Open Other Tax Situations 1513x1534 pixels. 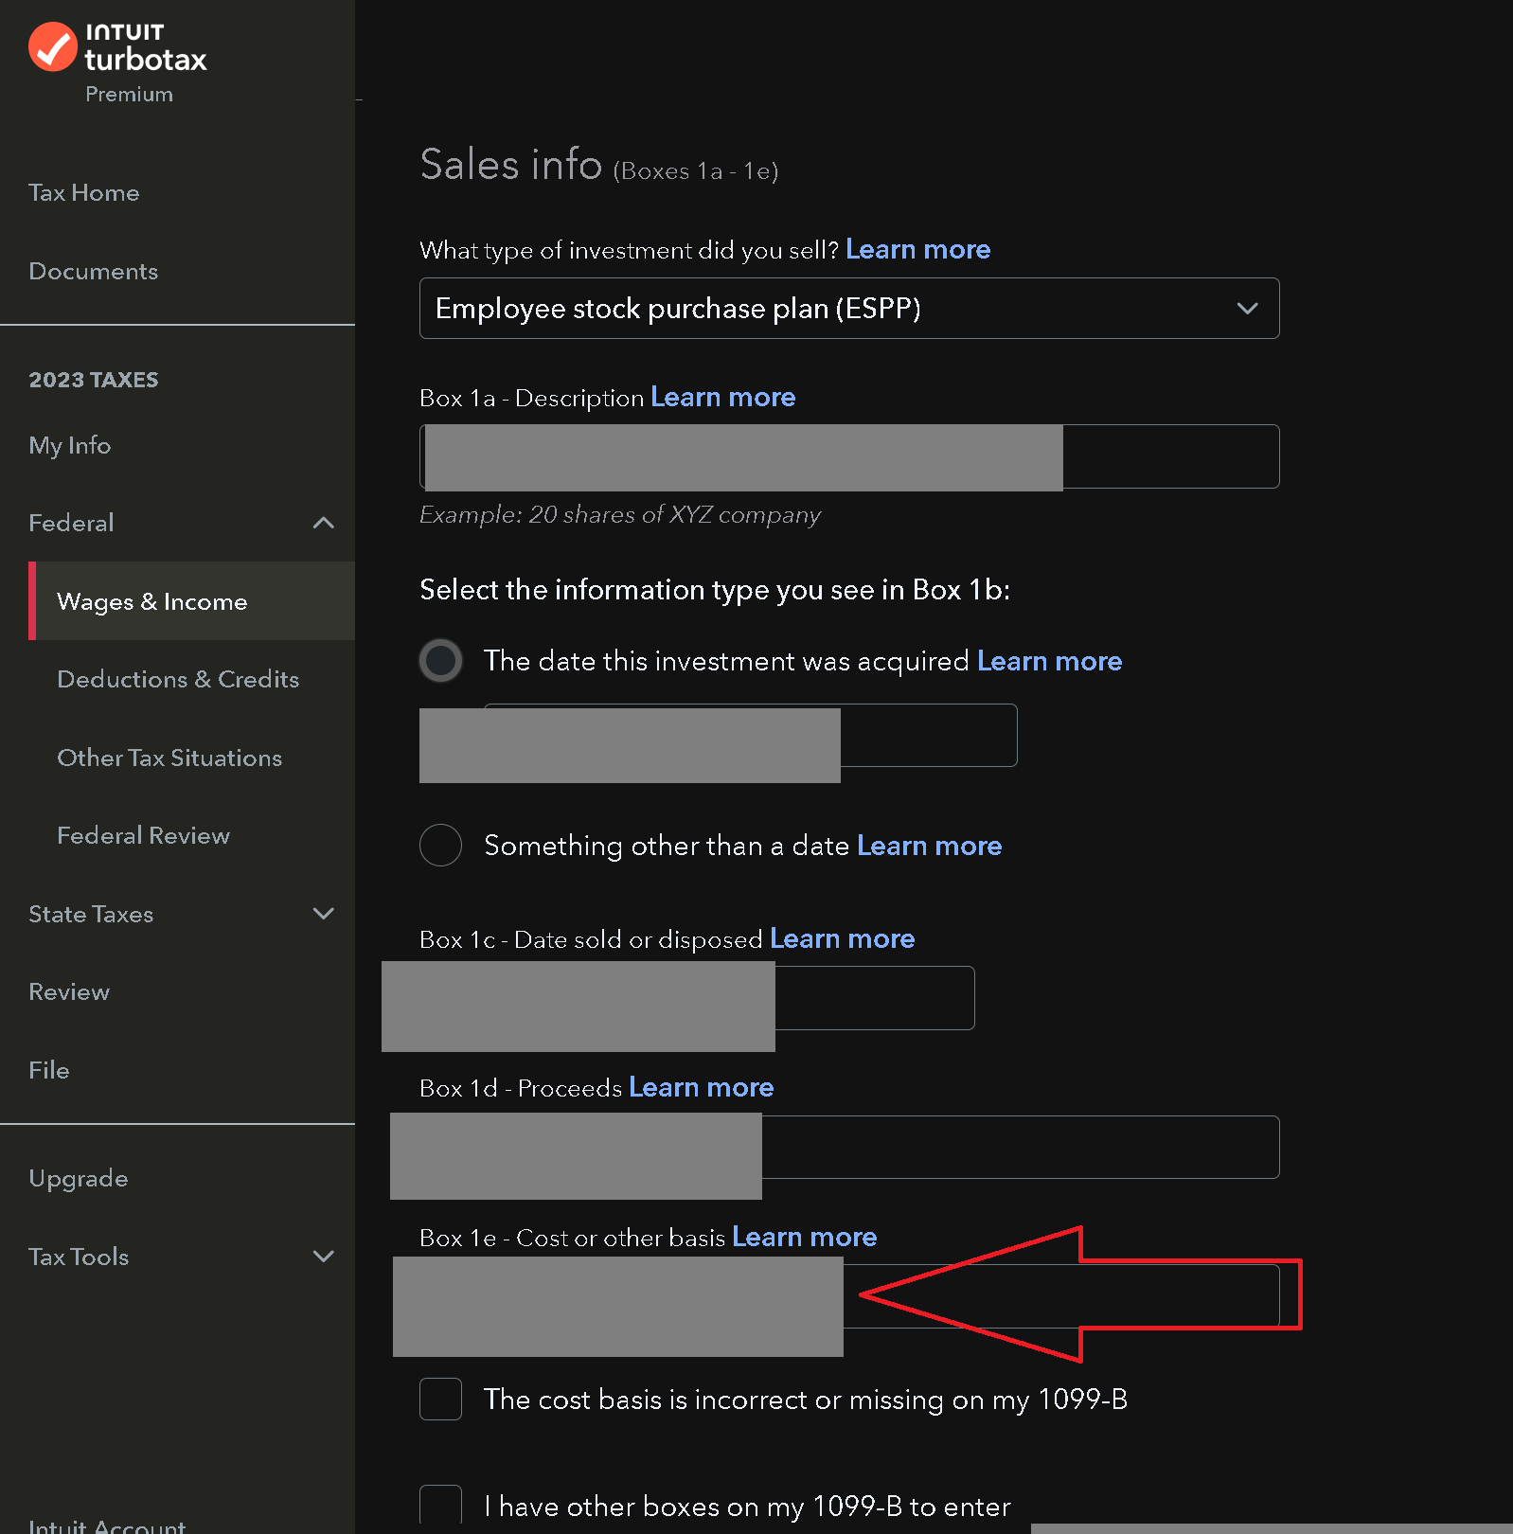[169, 758]
